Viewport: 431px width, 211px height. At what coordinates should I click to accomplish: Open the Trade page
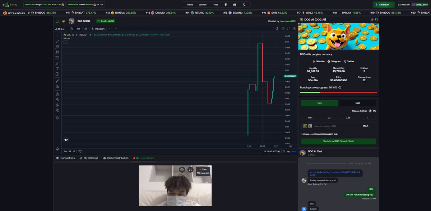(215, 5)
